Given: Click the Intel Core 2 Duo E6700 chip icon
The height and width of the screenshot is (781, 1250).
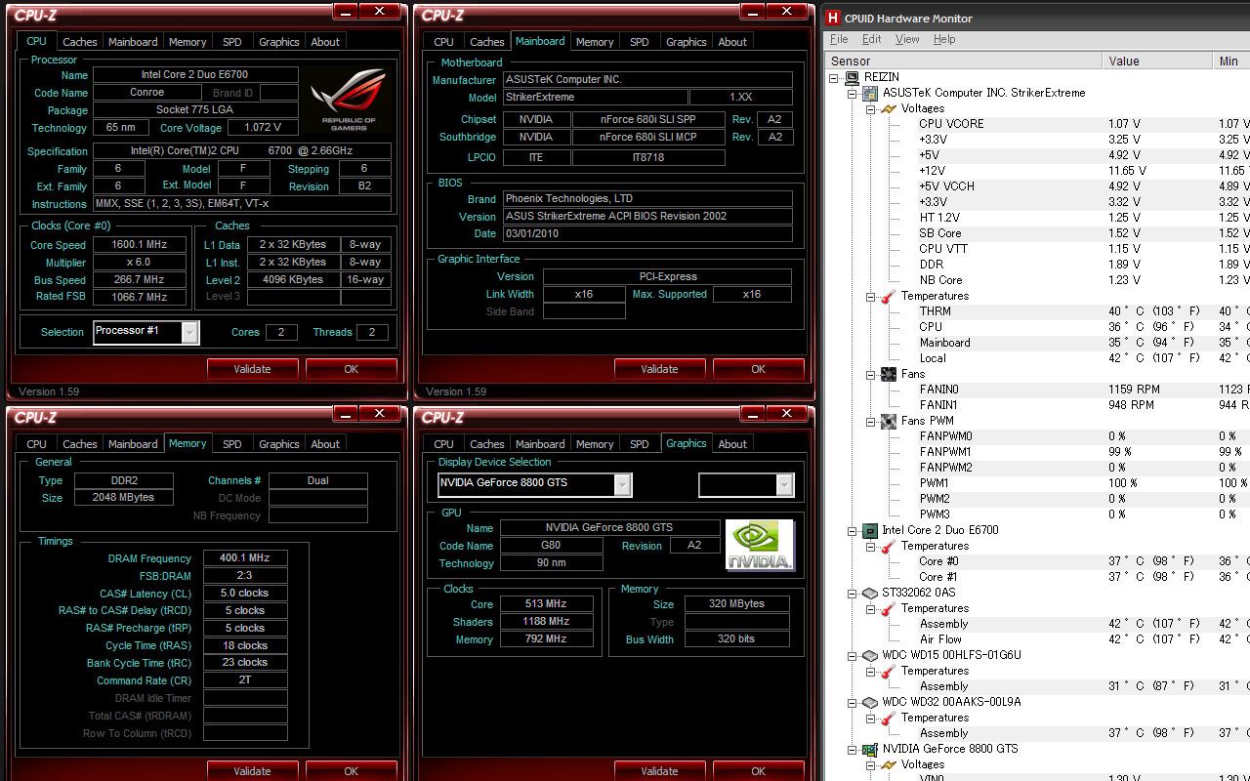Looking at the screenshot, I should pyautogui.click(x=870, y=530).
